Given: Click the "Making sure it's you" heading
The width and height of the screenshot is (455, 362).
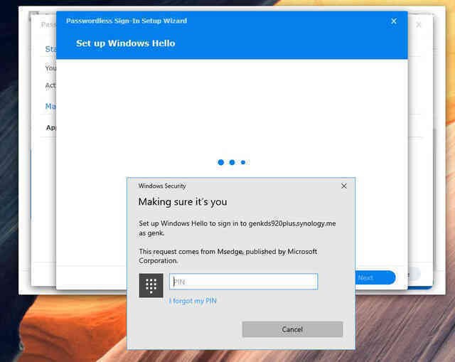Looking at the screenshot, I should pyautogui.click(x=183, y=202).
